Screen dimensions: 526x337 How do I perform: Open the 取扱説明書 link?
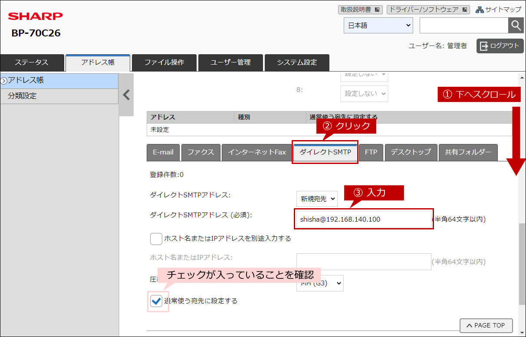(x=360, y=9)
